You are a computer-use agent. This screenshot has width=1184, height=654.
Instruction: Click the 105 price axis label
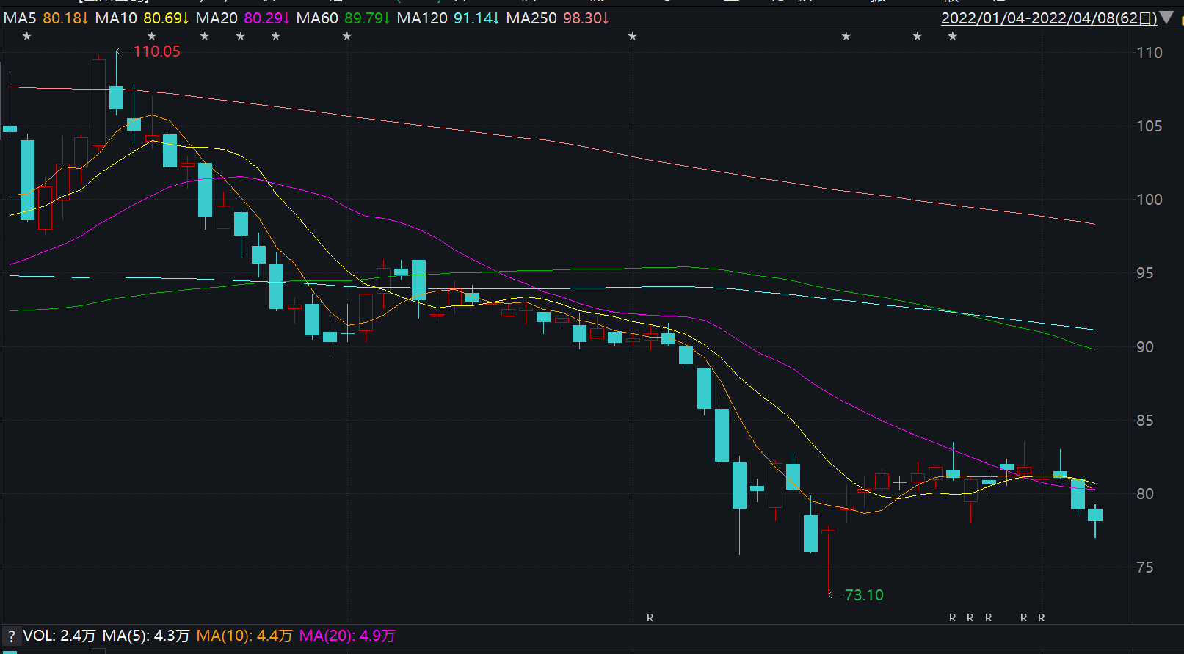1150,126
